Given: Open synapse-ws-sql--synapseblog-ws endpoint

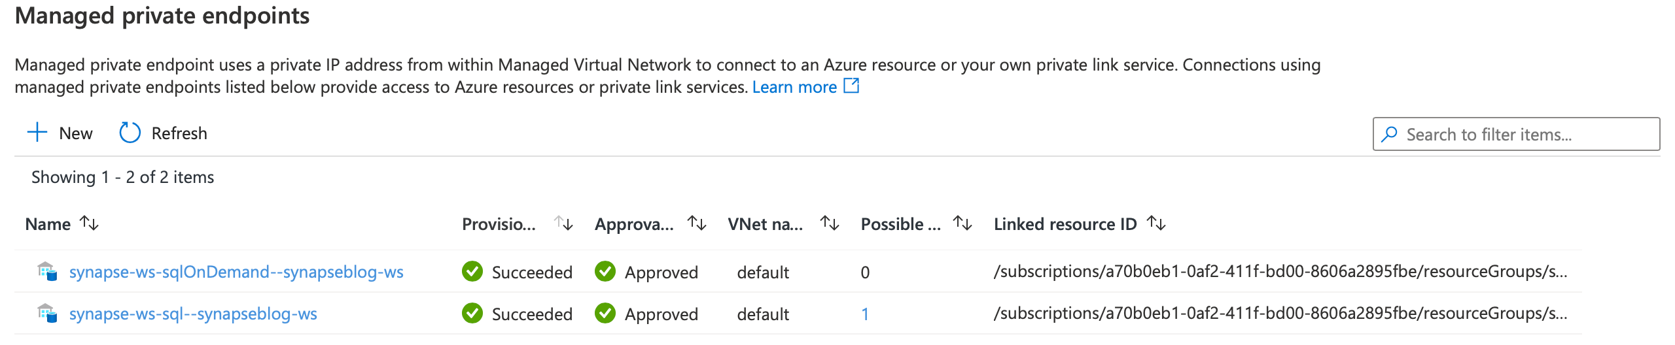Looking at the screenshot, I should 193,314.
